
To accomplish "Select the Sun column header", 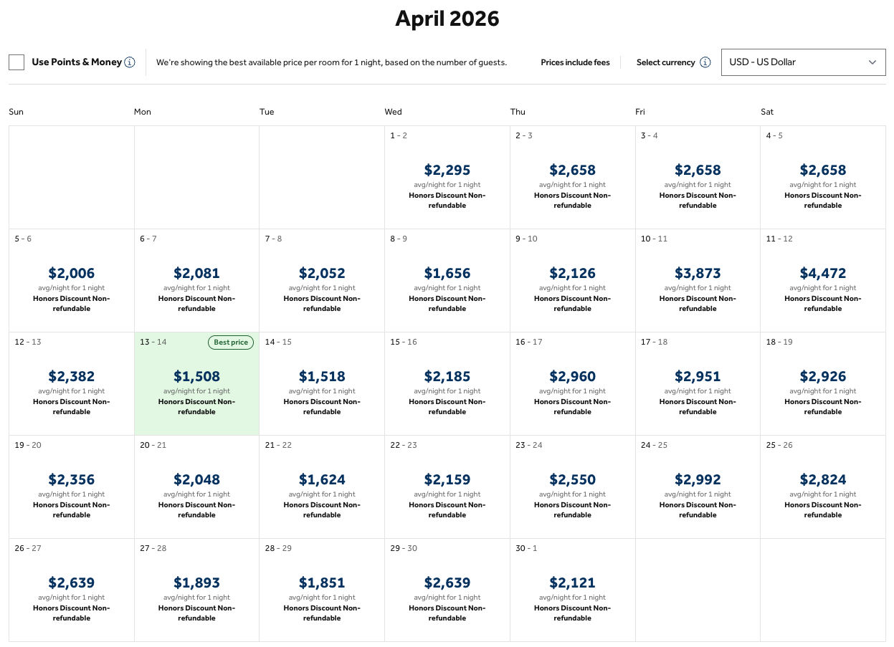I will 16,112.
